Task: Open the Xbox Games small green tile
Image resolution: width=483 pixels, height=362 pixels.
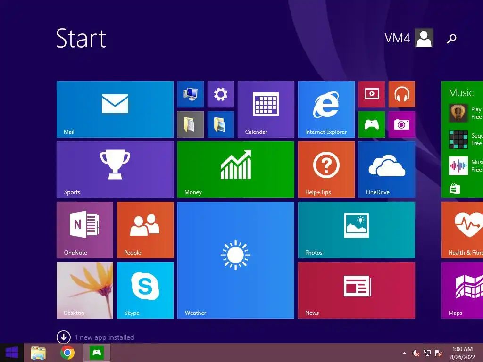Action: pos(372,124)
